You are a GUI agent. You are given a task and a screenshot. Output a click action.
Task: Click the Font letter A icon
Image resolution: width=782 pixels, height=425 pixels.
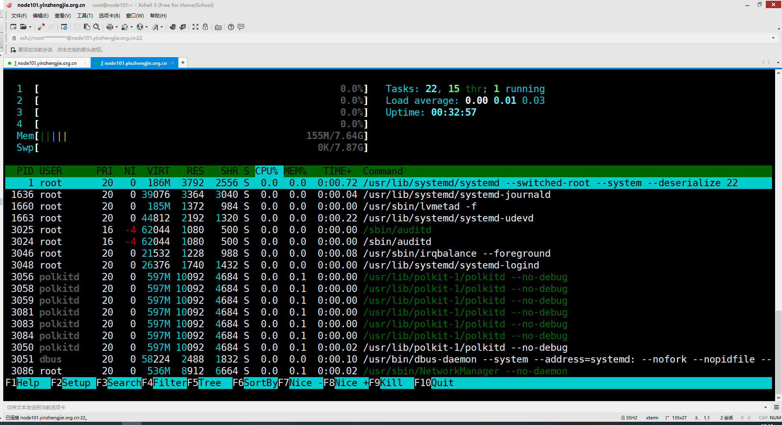155,27
